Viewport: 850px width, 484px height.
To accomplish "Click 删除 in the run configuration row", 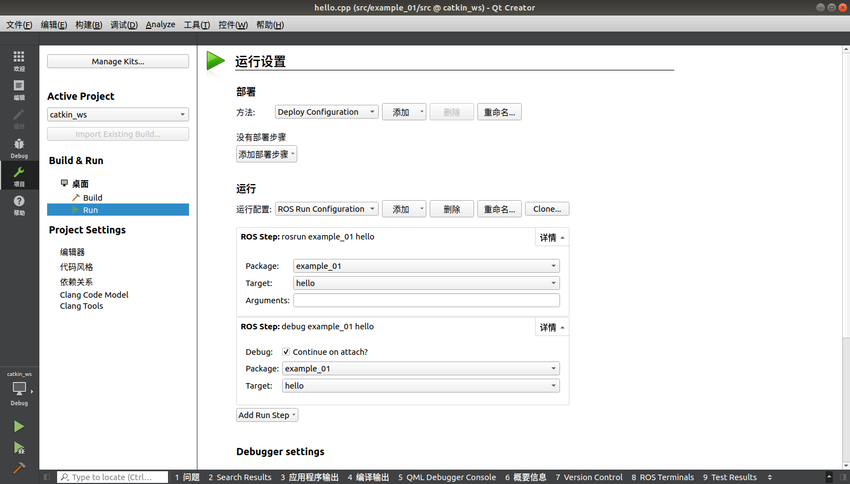I will (452, 209).
